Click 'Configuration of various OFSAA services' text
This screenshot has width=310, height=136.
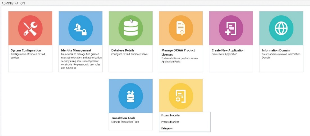pyautogui.click(x=28, y=56)
